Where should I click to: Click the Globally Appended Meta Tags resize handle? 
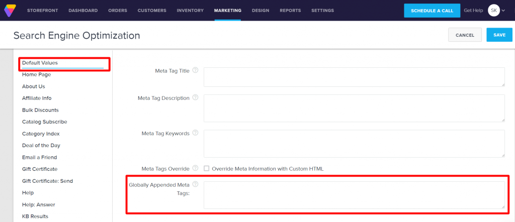click(503, 207)
